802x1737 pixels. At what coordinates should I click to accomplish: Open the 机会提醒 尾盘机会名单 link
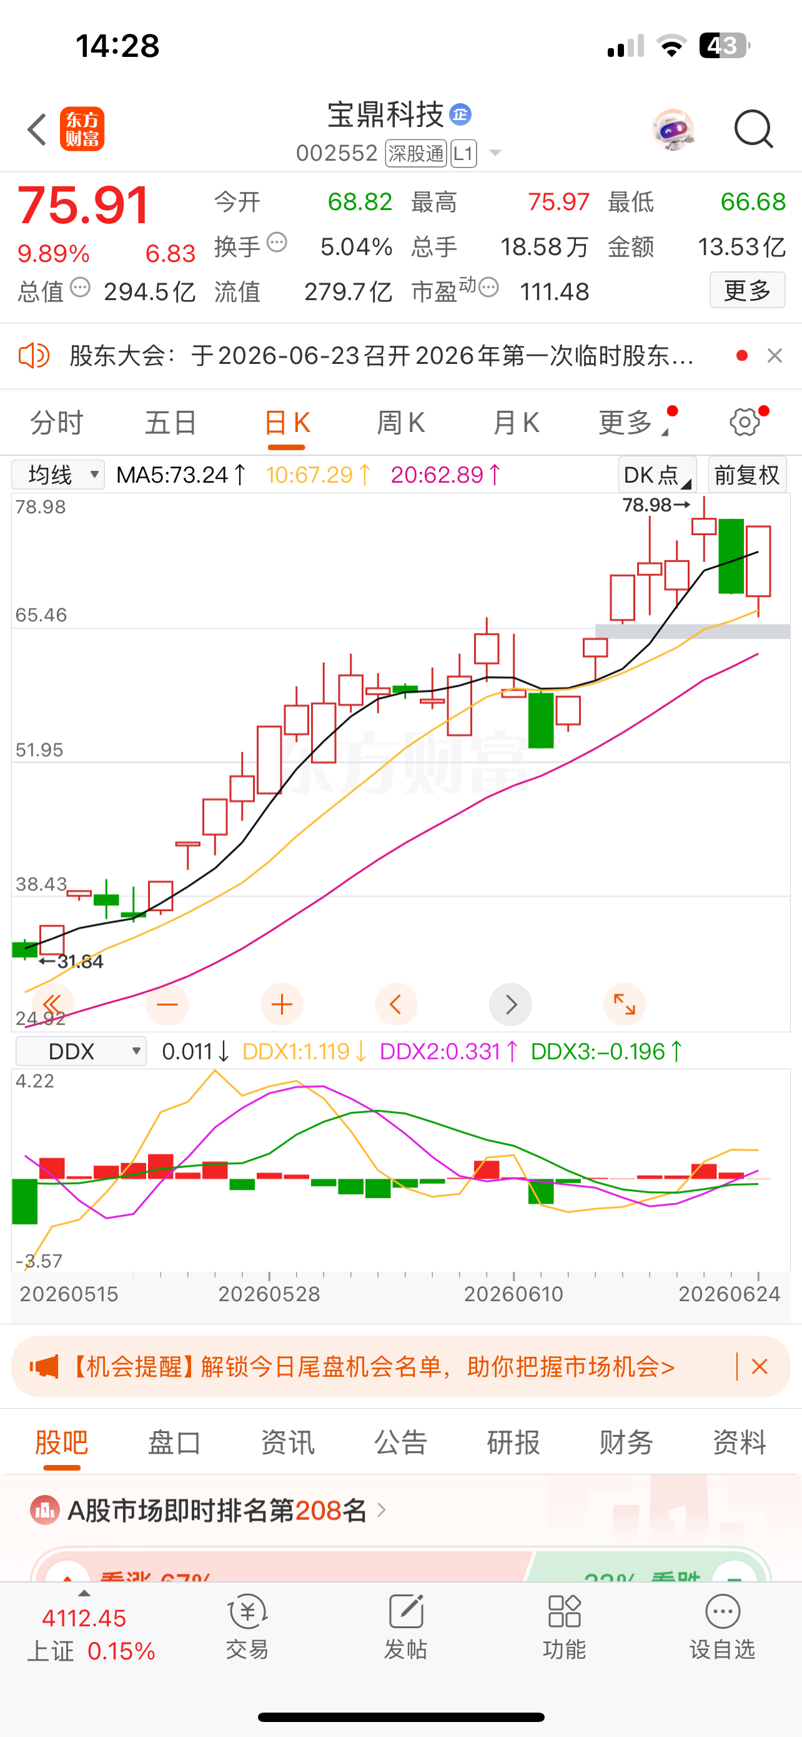372,1367
